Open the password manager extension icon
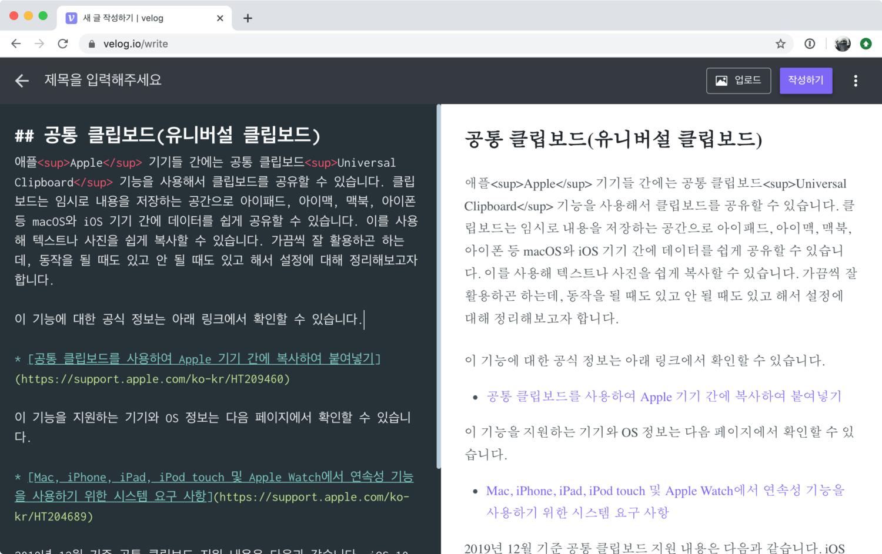 [810, 43]
